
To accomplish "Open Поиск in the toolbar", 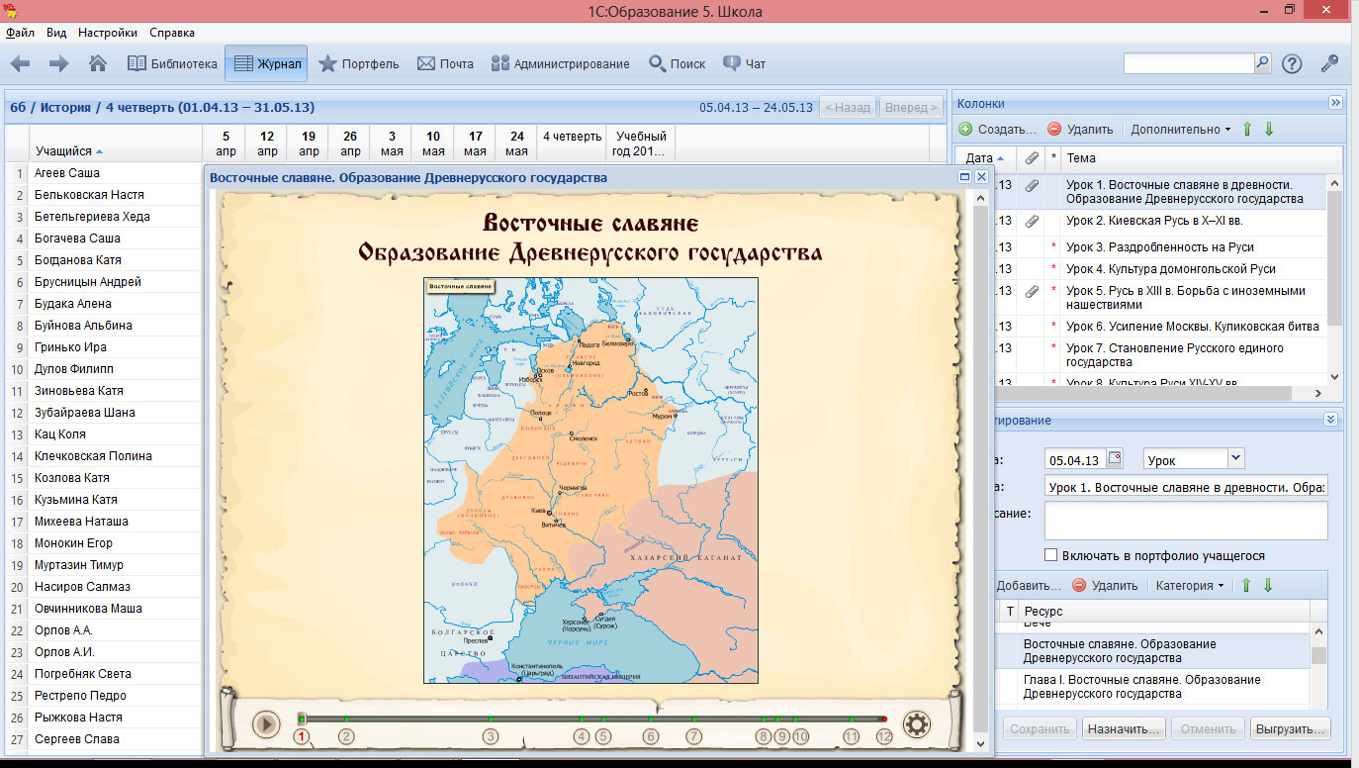I will 678,63.
